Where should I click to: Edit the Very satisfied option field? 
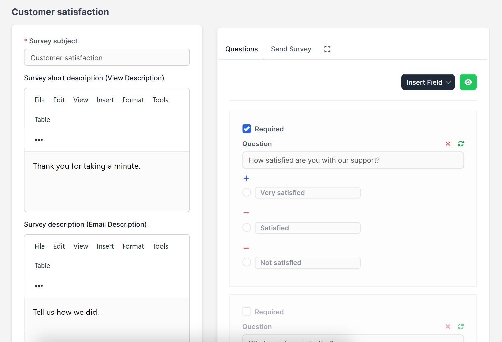coord(308,193)
